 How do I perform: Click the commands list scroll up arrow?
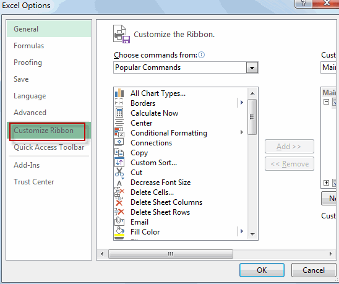click(252, 93)
